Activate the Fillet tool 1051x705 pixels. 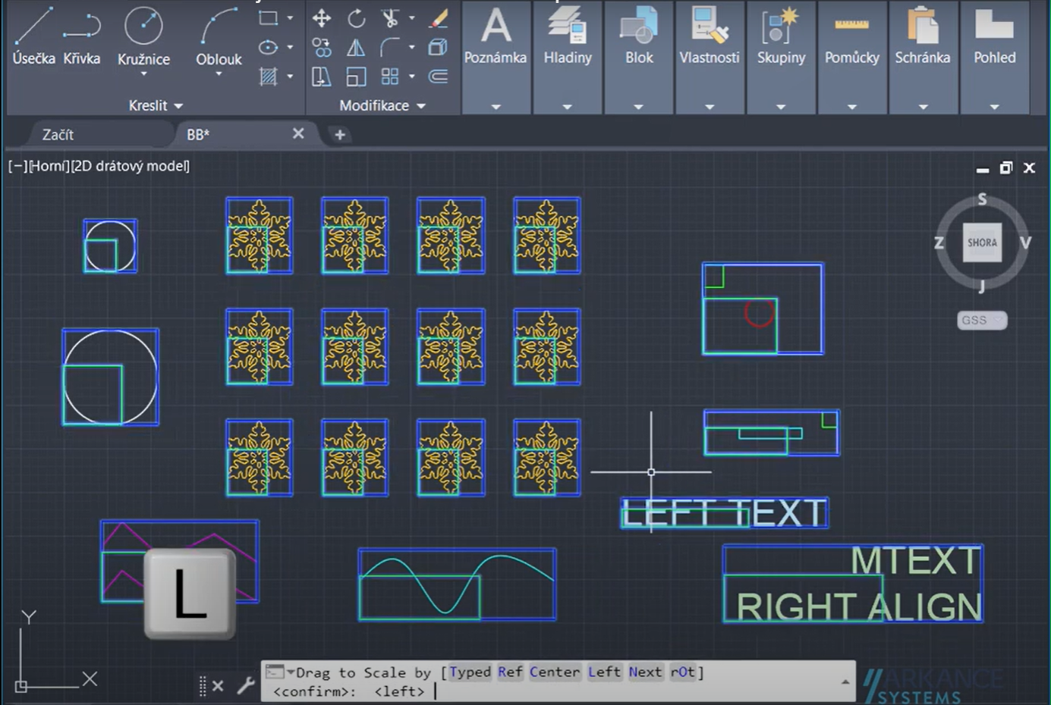coord(390,48)
